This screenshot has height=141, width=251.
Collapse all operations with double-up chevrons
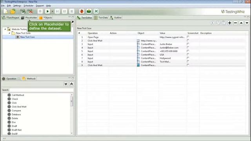71,84
